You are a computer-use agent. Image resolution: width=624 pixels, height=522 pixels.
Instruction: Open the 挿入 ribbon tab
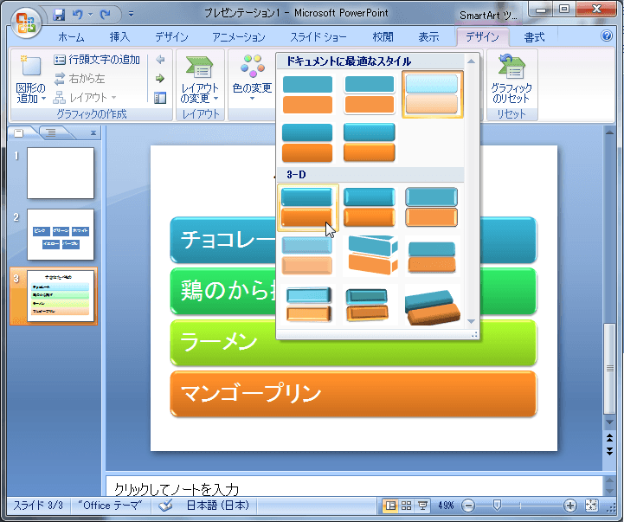[x=119, y=37]
